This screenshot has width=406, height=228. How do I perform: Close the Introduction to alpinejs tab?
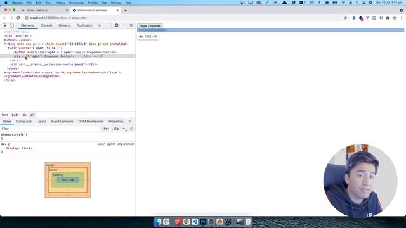pyautogui.click(x=117, y=11)
